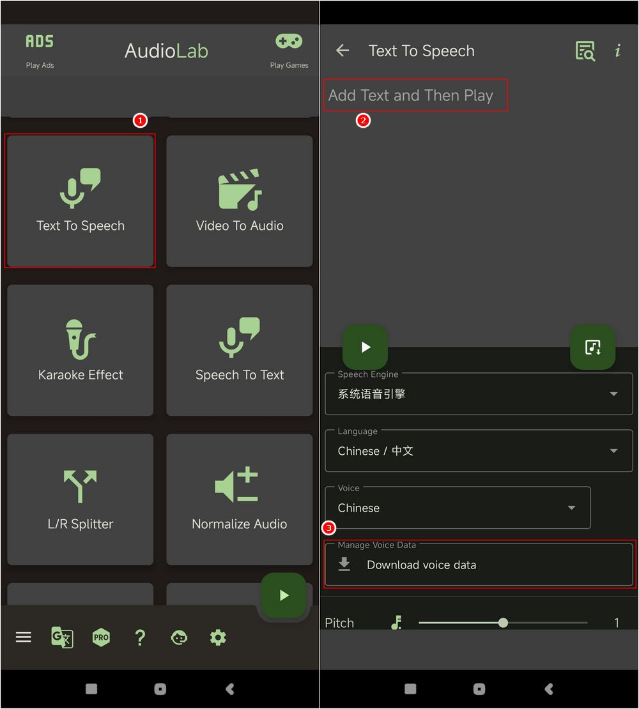
Task: Play the entered text as speech
Action: tap(366, 347)
